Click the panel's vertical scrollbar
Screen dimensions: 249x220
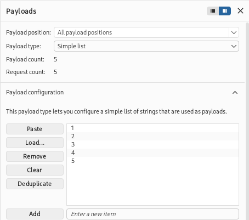tap(247, 121)
